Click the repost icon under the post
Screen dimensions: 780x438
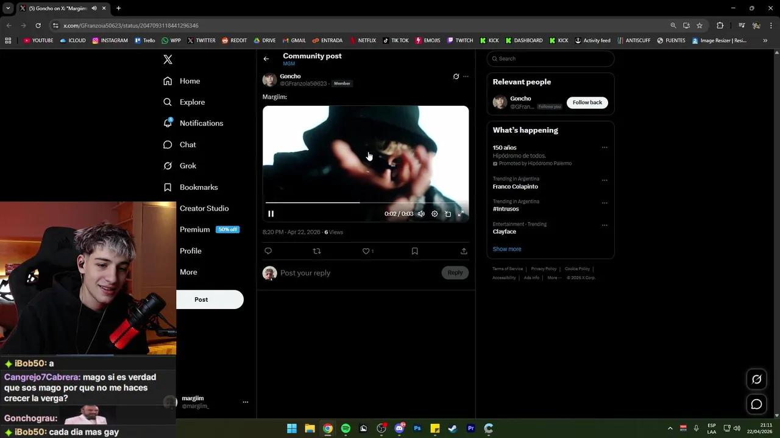pos(317,251)
